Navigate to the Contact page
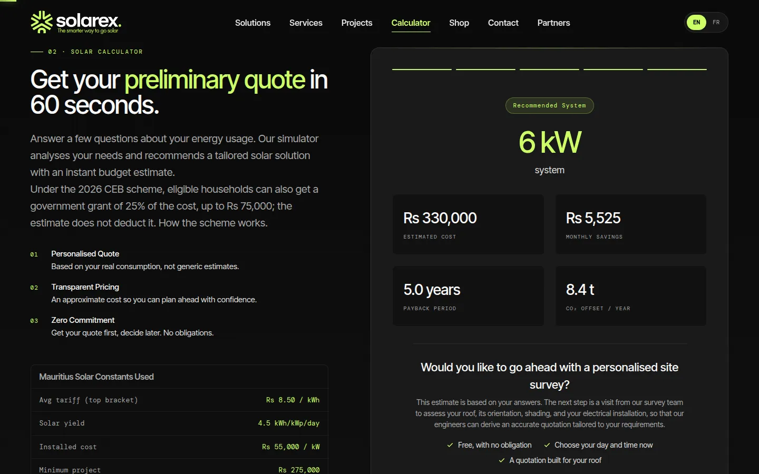The height and width of the screenshot is (474, 759). pos(503,23)
